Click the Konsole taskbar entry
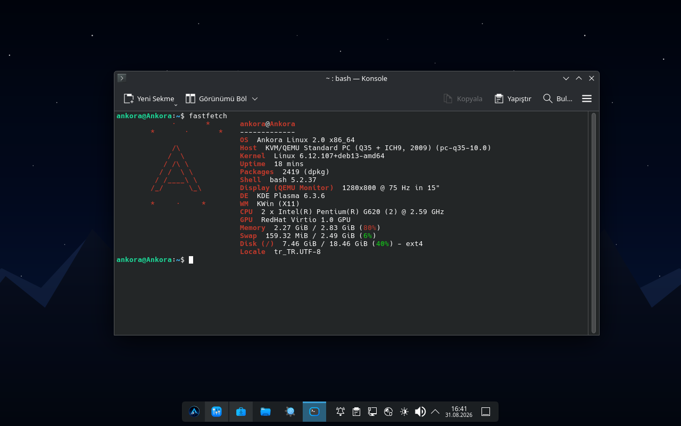 pos(314,412)
